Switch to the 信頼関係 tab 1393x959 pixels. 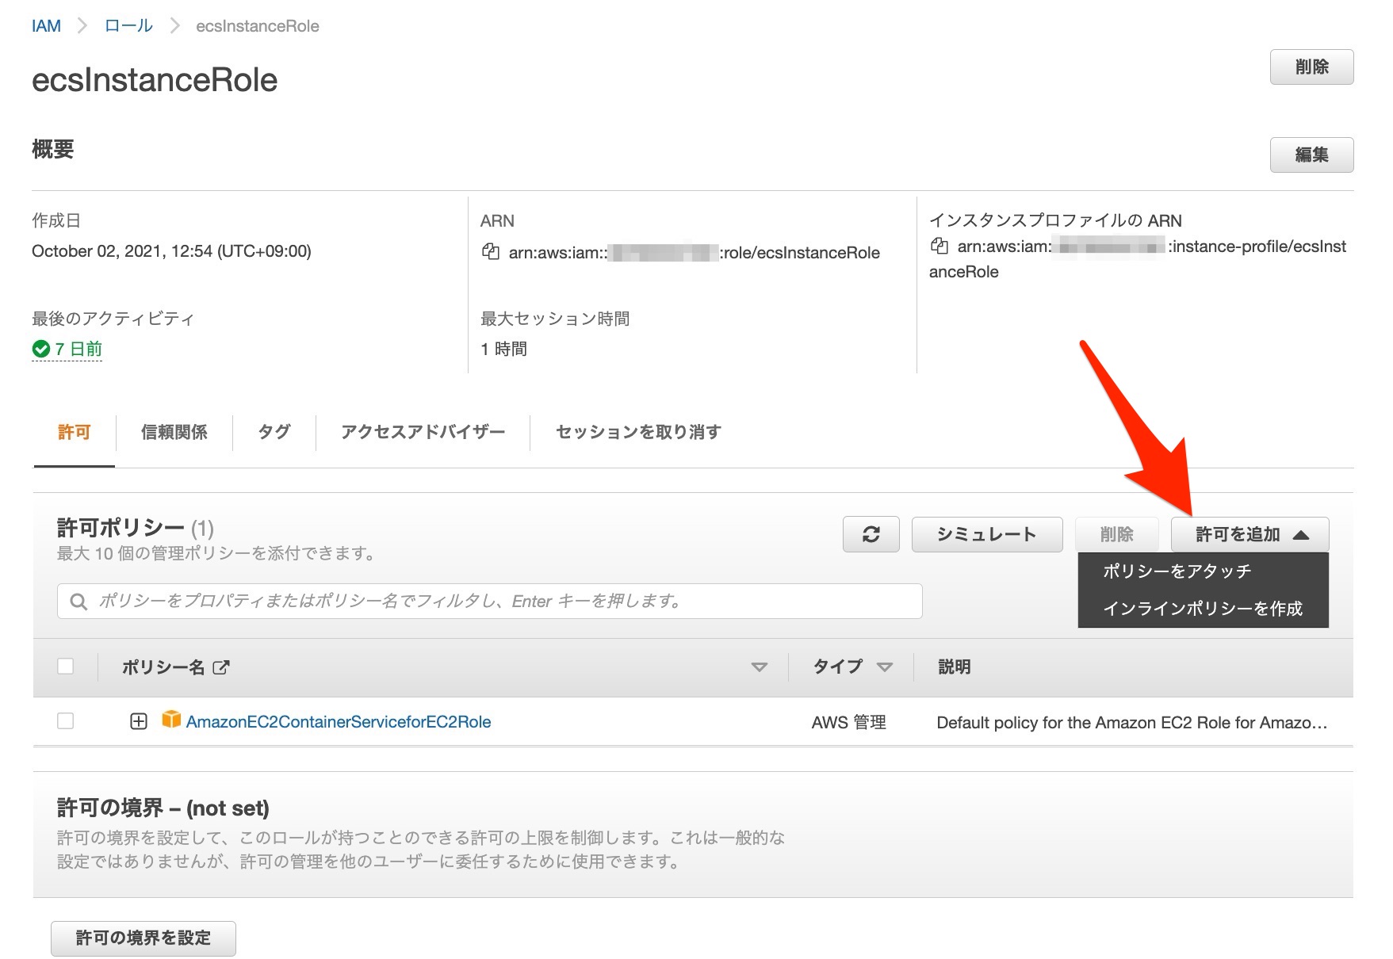click(175, 432)
